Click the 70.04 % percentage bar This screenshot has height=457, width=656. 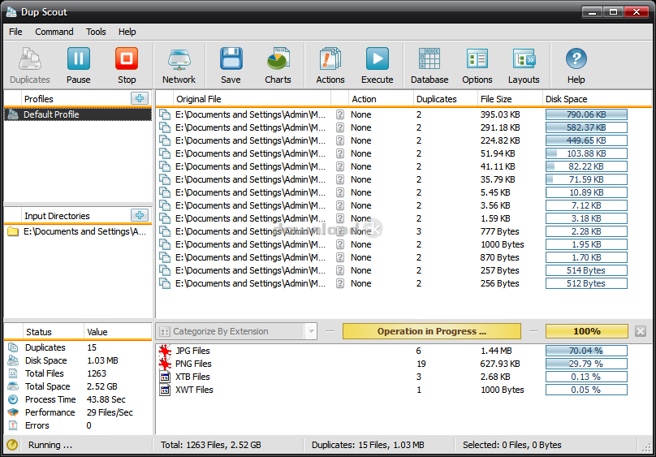click(x=586, y=351)
